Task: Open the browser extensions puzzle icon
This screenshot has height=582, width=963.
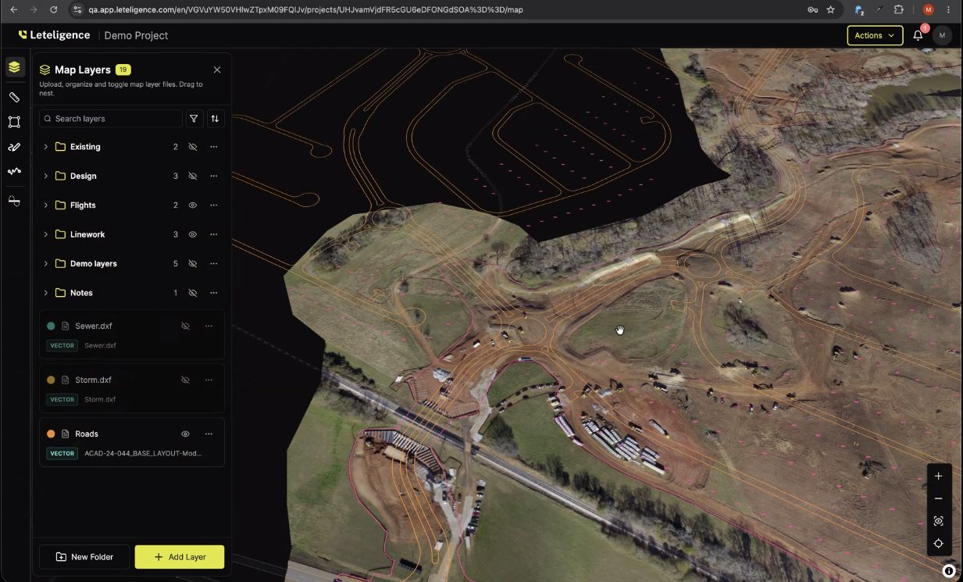Action: (x=898, y=9)
